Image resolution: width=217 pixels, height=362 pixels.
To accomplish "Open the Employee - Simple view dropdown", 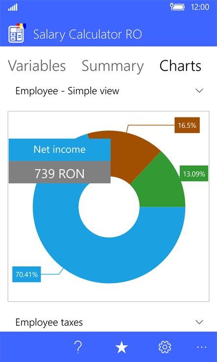I will 108,91.
